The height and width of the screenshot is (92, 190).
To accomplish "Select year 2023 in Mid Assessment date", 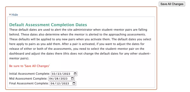I will (x=63, y=79).
